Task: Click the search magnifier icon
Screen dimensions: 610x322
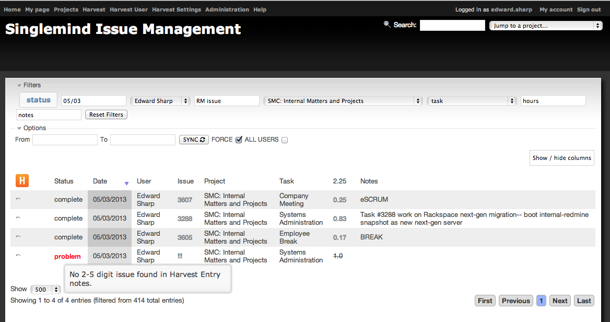Action: point(387,24)
